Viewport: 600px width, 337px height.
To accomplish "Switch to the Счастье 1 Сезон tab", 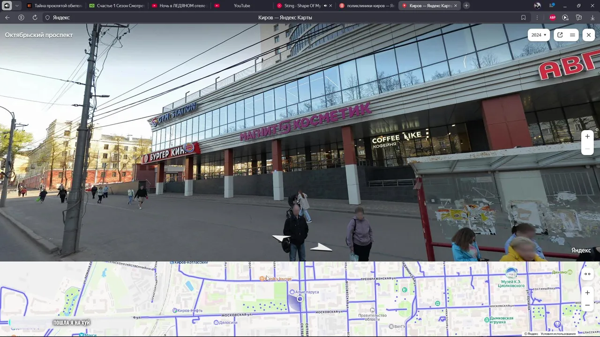I will 116,6.
